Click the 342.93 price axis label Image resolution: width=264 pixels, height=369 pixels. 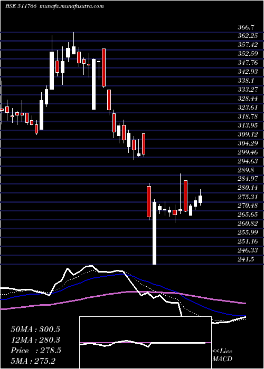click(x=248, y=72)
